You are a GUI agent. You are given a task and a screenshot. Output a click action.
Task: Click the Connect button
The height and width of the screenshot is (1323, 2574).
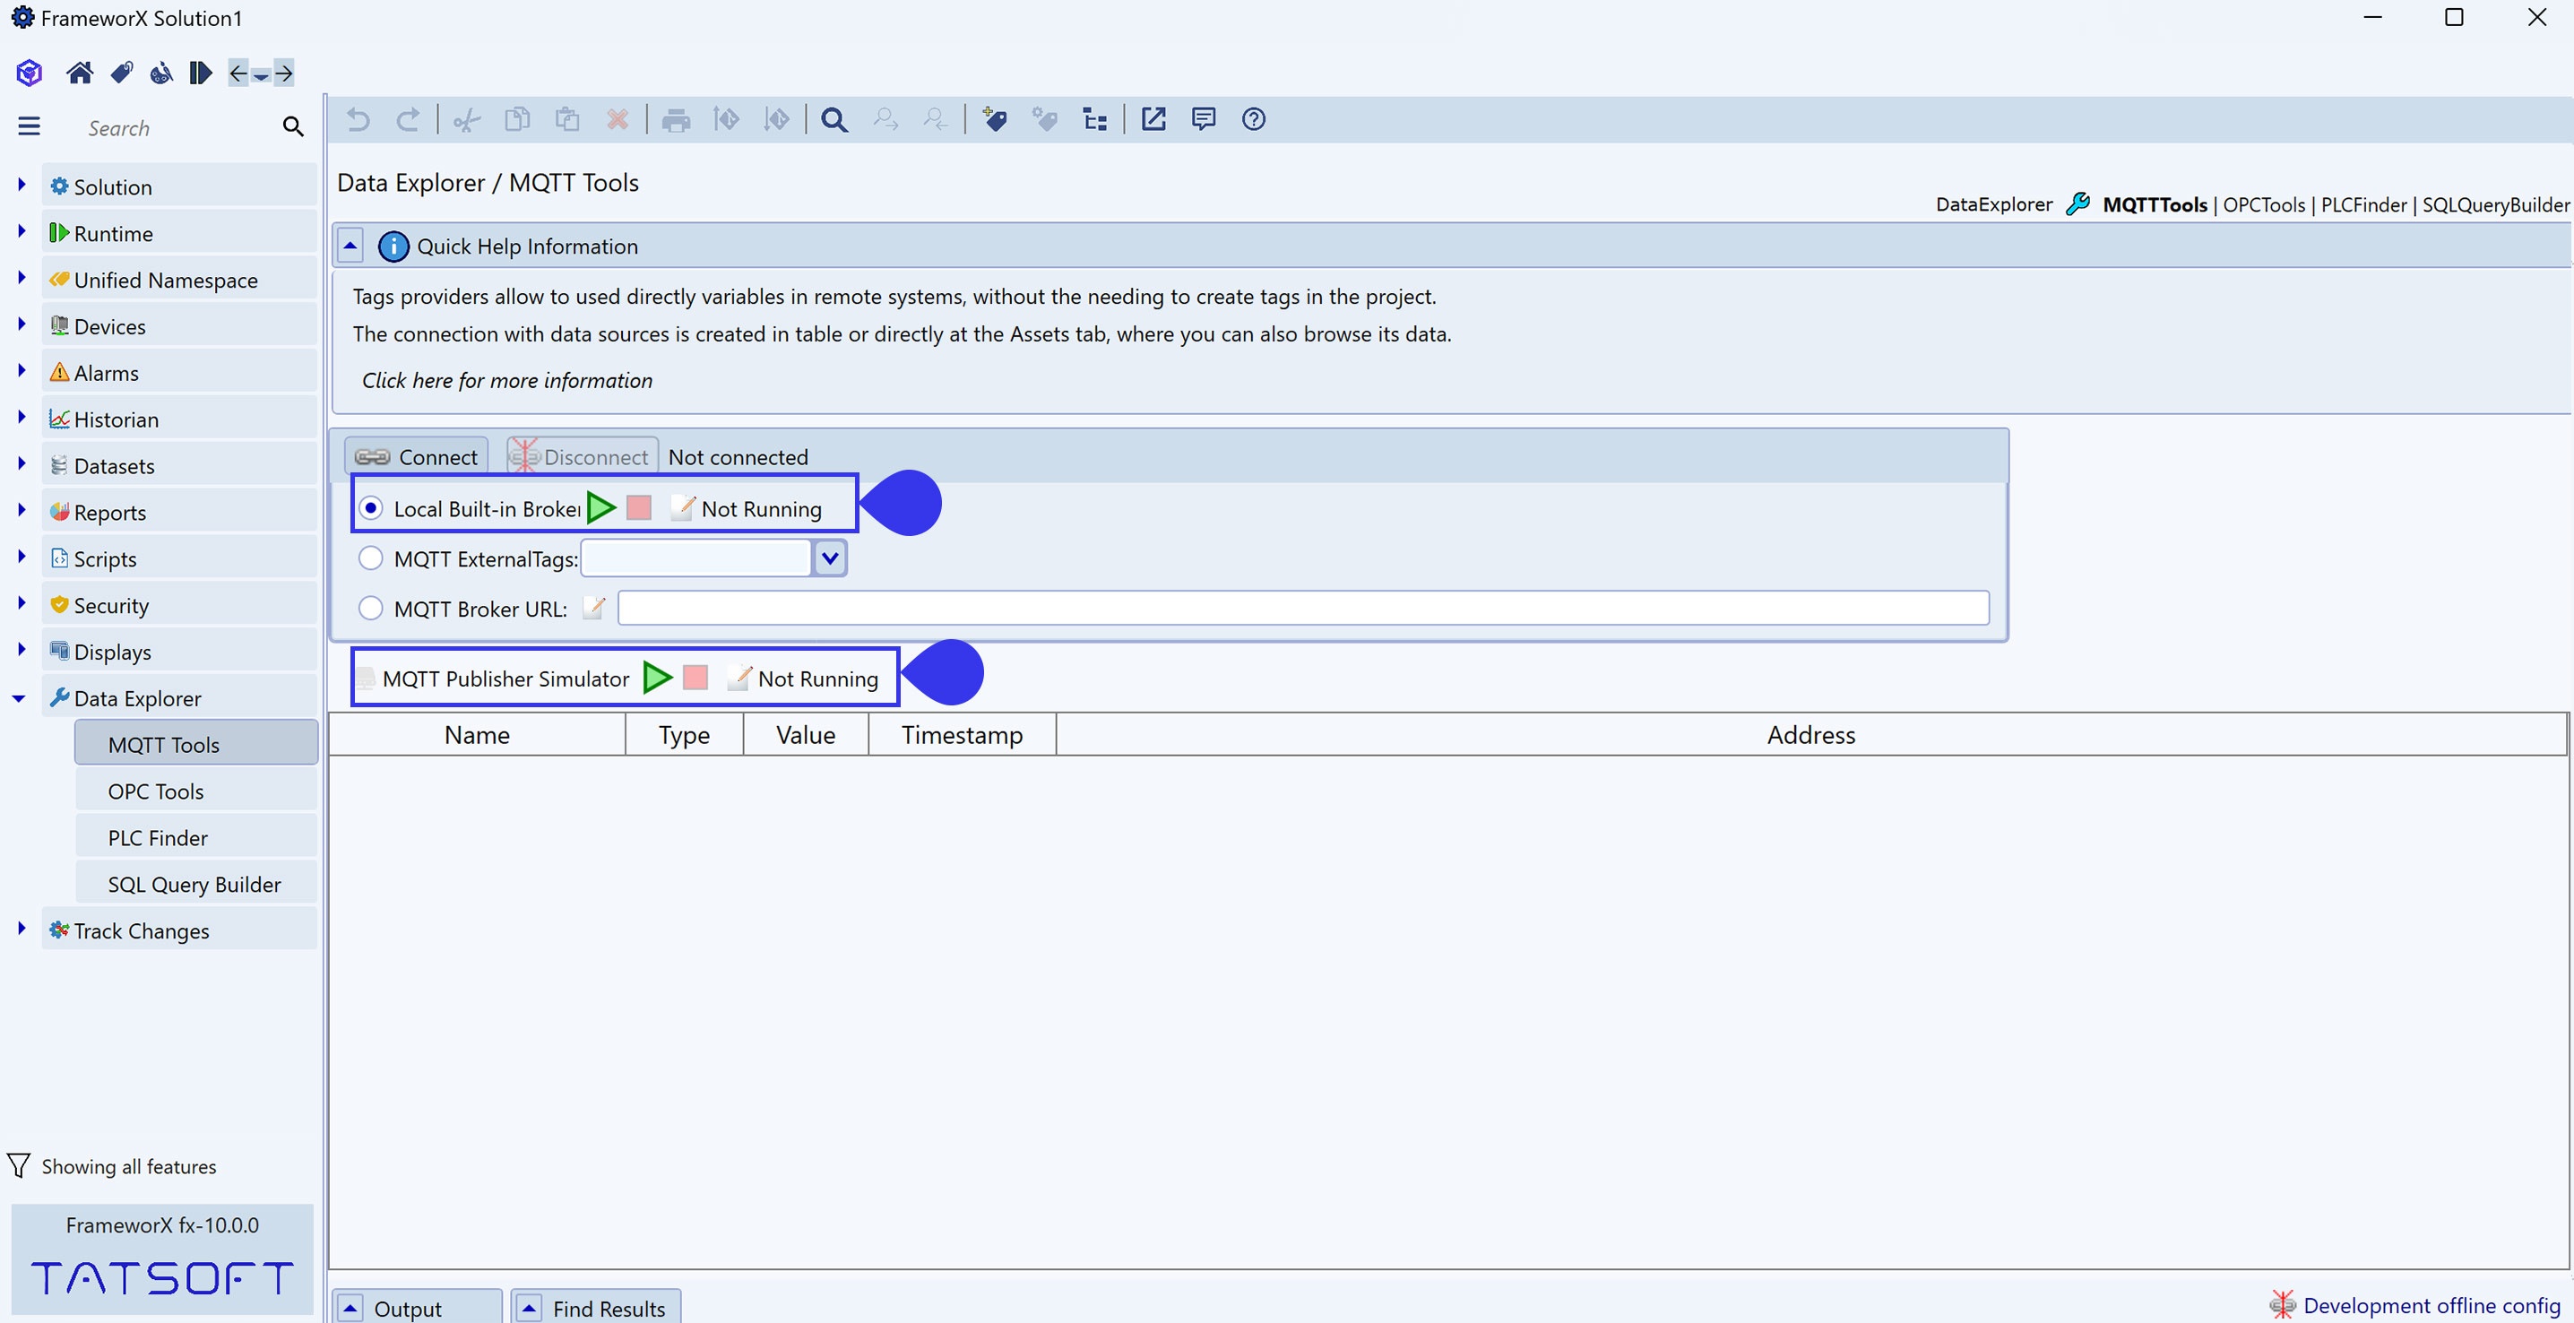pos(417,456)
